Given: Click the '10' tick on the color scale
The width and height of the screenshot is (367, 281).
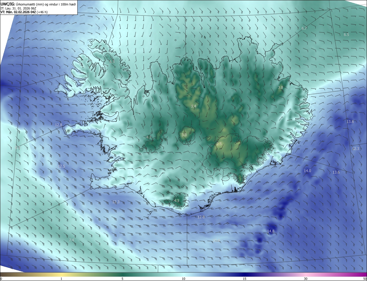Looking at the screenshot, I should (x=183, y=279).
